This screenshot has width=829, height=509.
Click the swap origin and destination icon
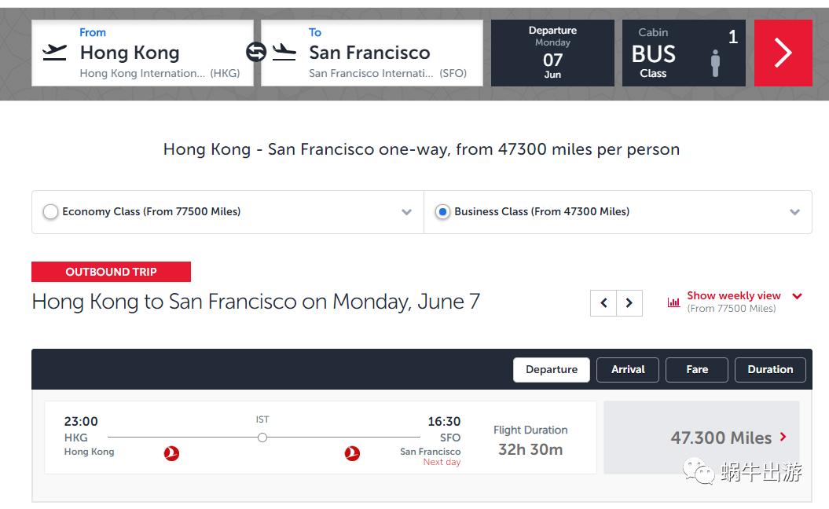pyautogui.click(x=256, y=53)
